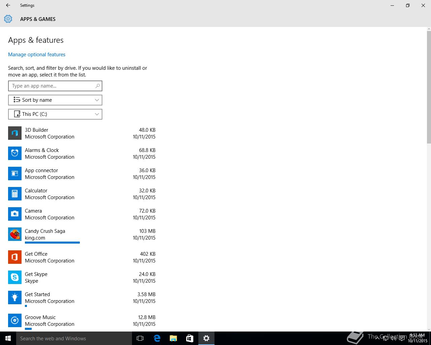Open the Windows Start menu
This screenshot has height=345, width=431.
tap(8, 338)
